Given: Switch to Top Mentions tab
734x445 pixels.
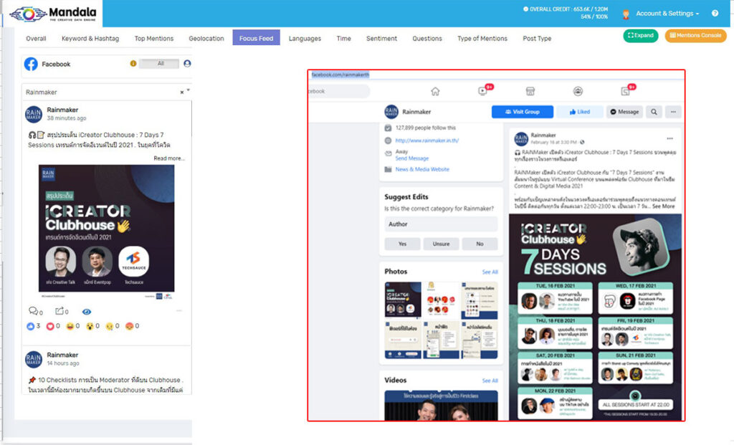Looking at the screenshot, I should [154, 39].
